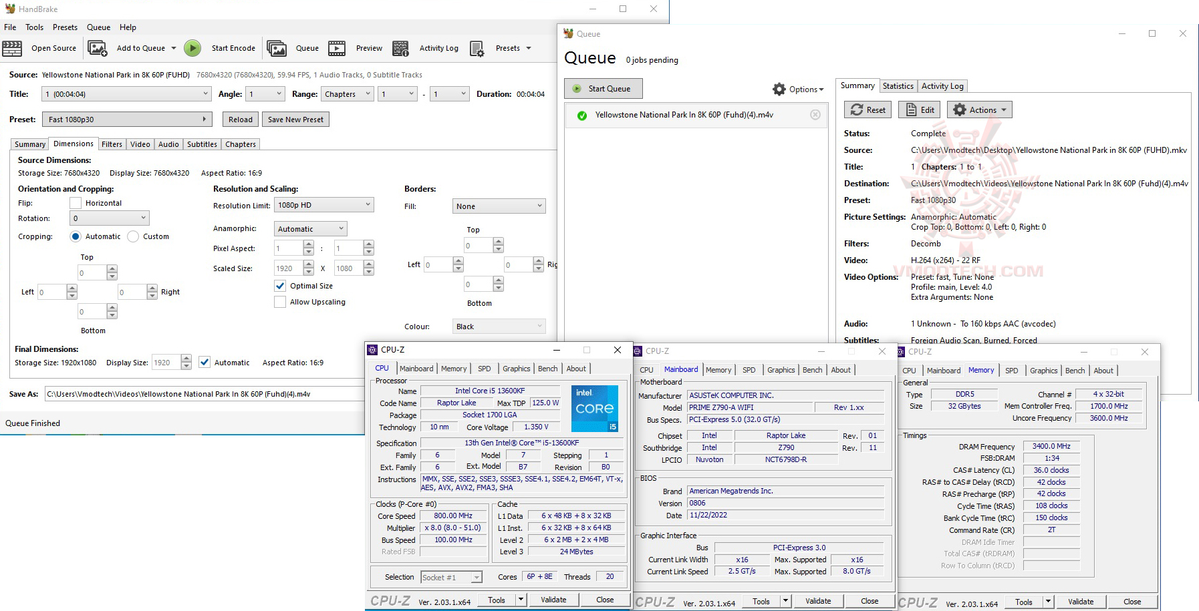This screenshot has width=1199, height=611.
Task: Click the Reset refresh icon in Queue summary
Action: 857,110
